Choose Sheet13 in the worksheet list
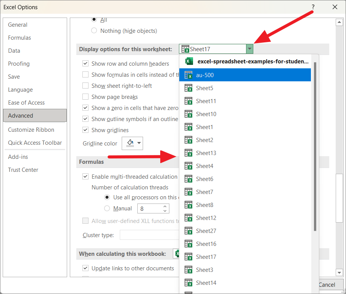The width and height of the screenshot is (346, 294). pos(245,153)
